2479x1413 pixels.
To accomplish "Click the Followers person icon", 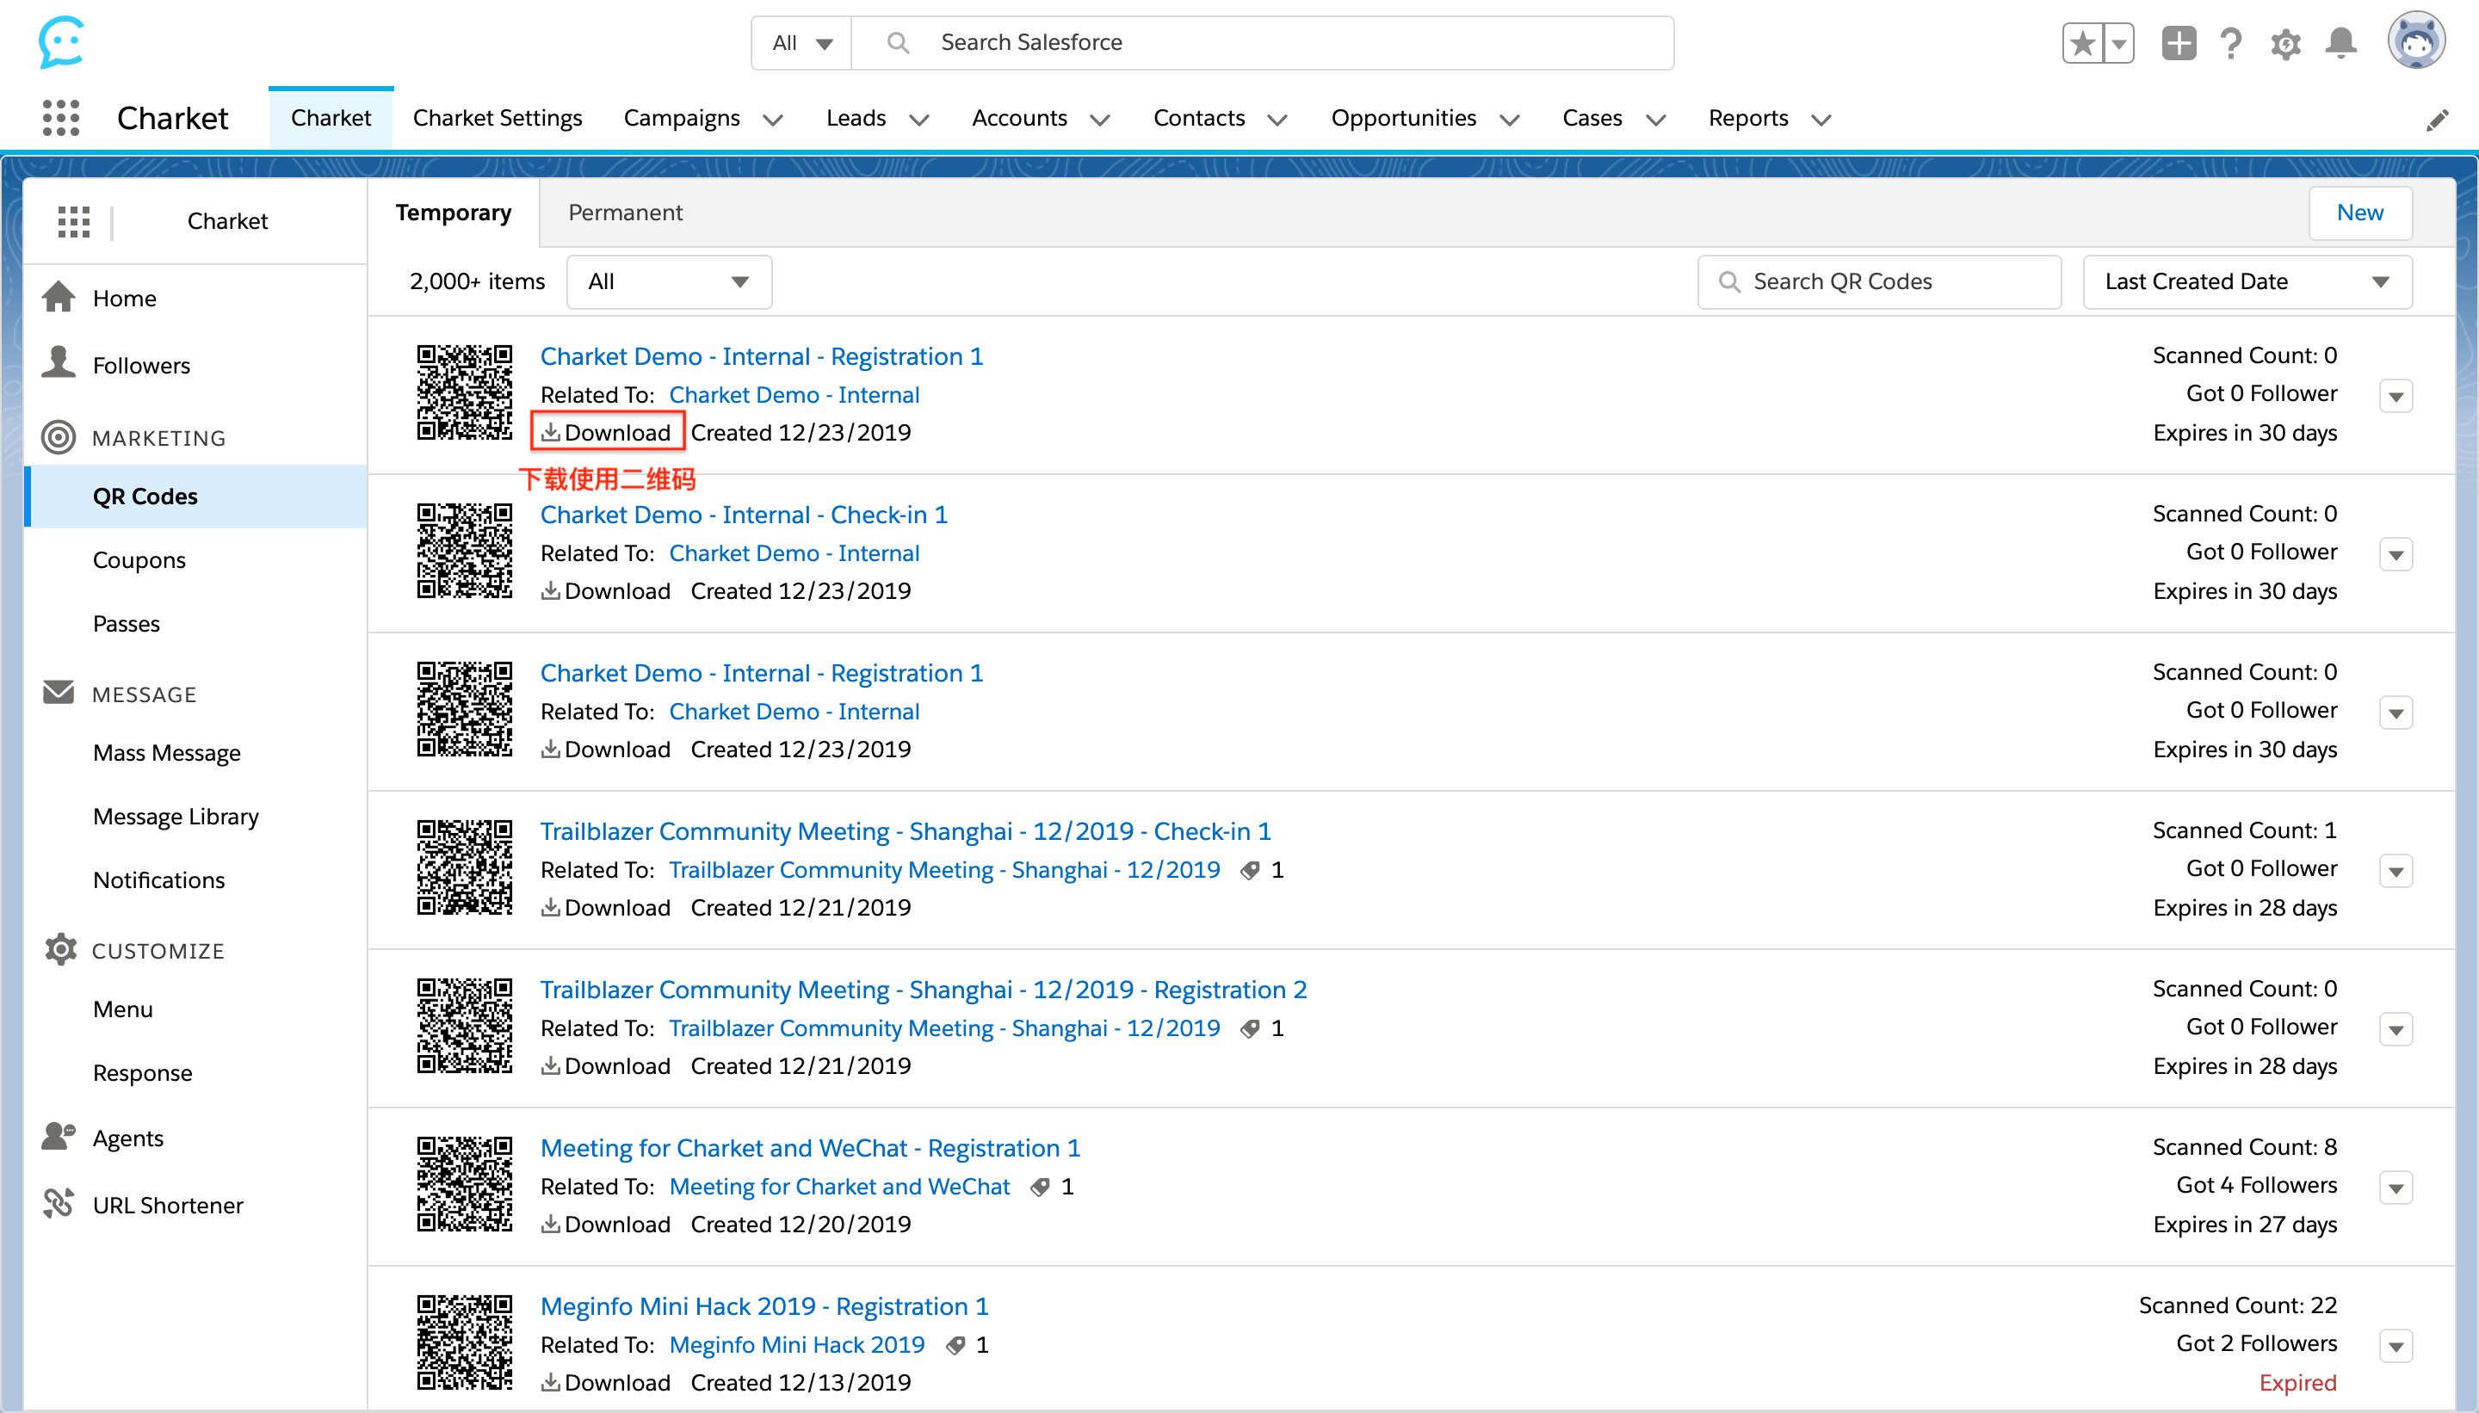I will pos(59,362).
